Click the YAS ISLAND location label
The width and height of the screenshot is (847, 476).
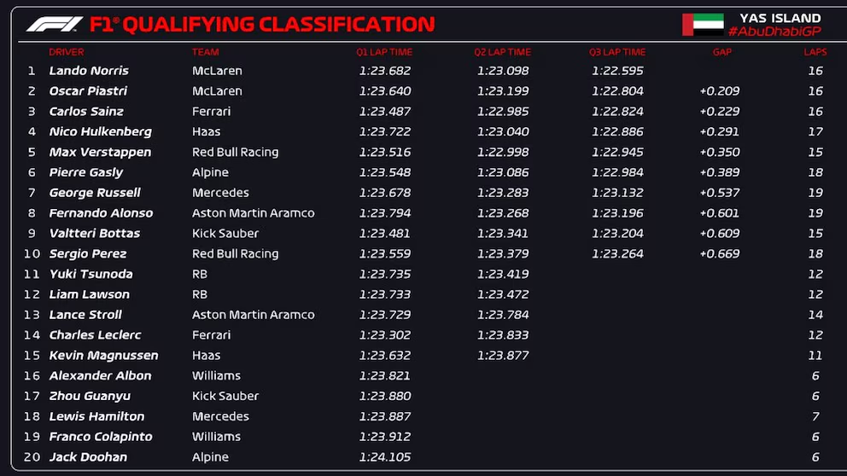coord(780,18)
